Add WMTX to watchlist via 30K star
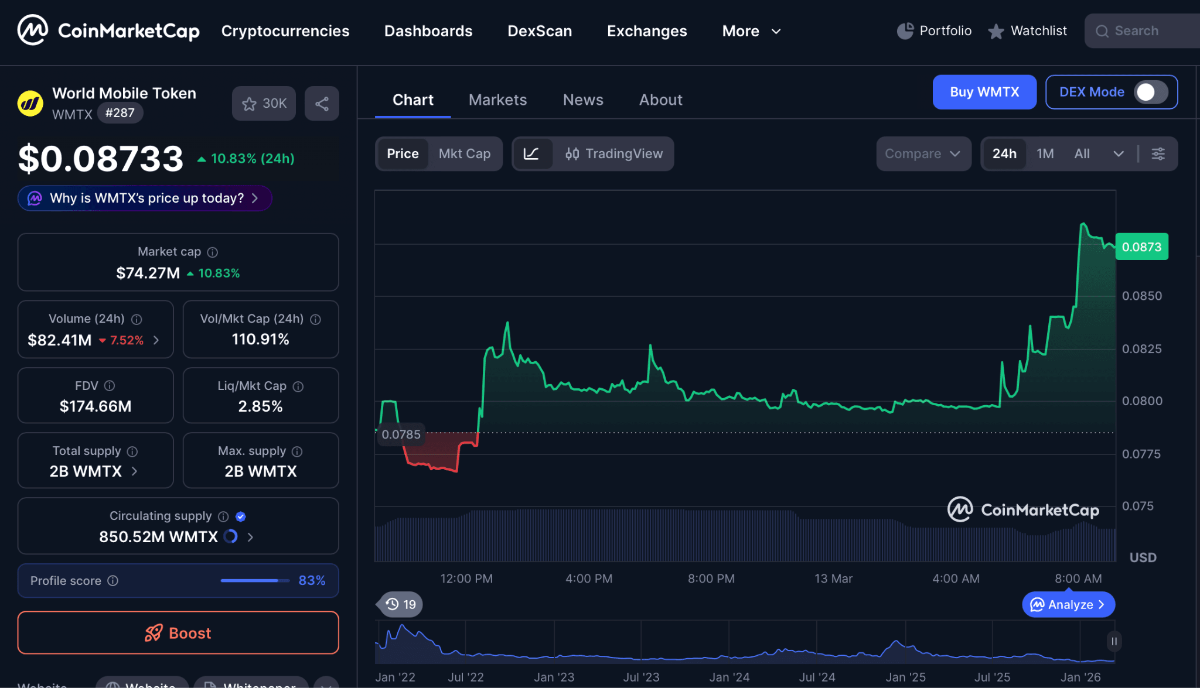 [x=263, y=103]
